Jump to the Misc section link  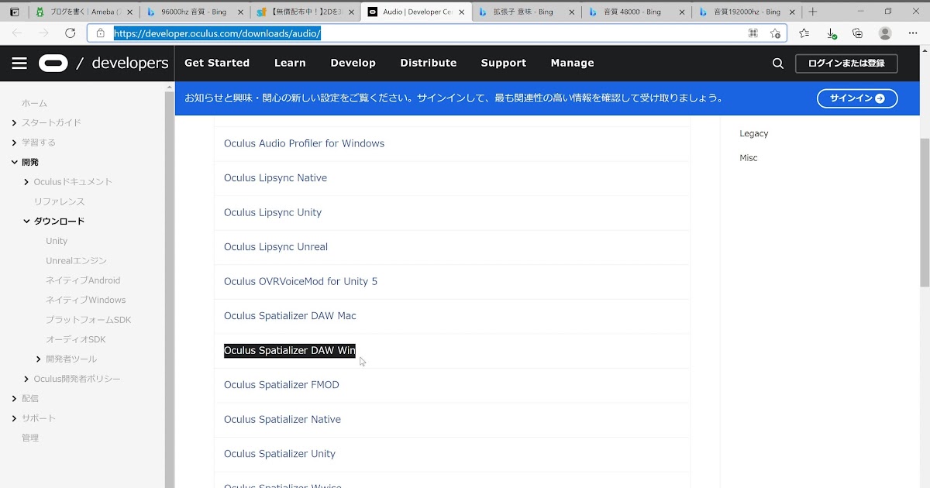pos(749,158)
